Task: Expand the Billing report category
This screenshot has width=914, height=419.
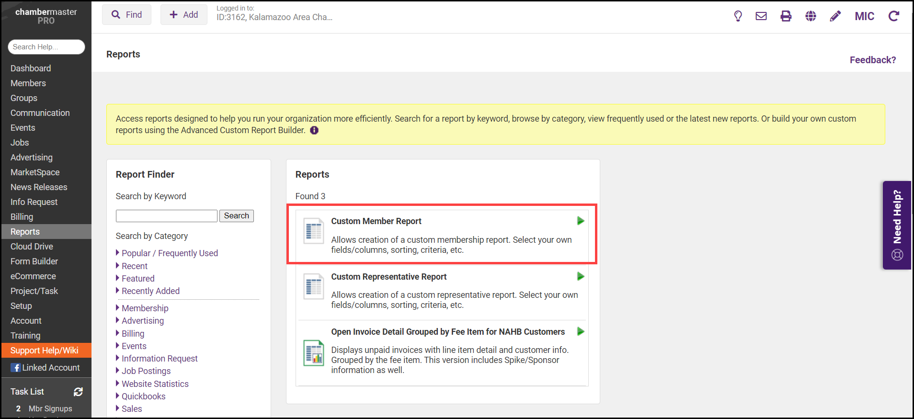Action: tap(133, 334)
